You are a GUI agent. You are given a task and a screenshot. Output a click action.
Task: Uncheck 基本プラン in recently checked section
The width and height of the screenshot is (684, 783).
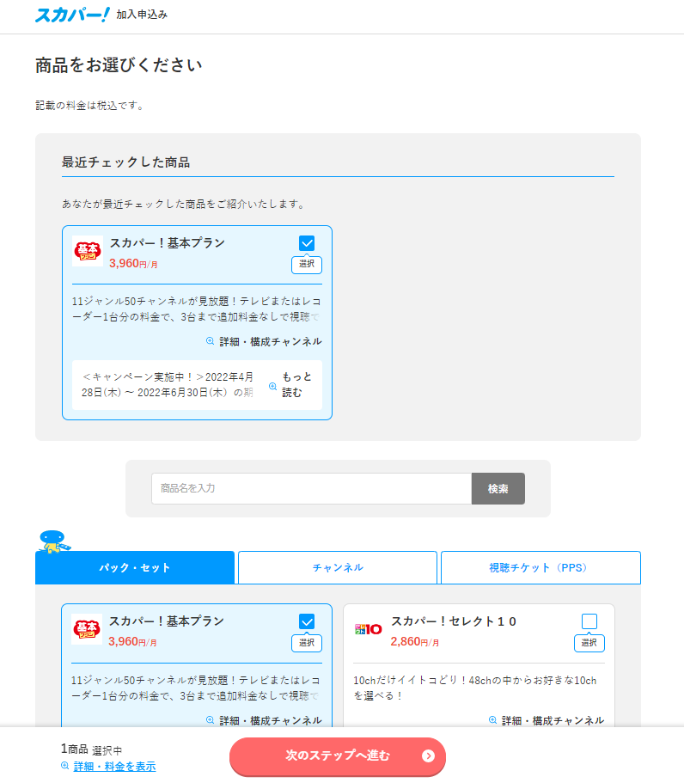pyautogui.click(x=307, y=243)
